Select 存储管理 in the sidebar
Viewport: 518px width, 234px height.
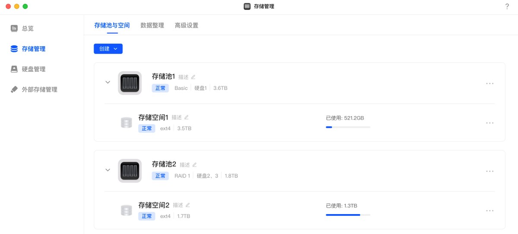(x=34, y=49)
